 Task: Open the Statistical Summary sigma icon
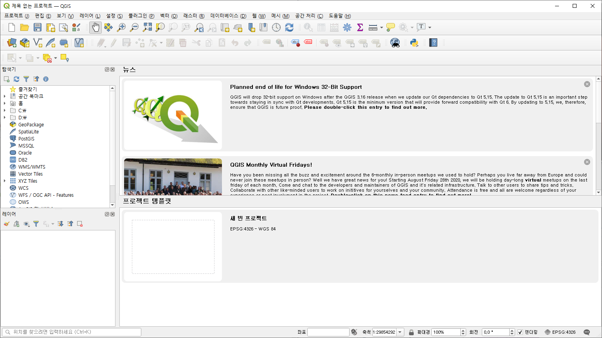pyautogui.click(x=360, y=27)
